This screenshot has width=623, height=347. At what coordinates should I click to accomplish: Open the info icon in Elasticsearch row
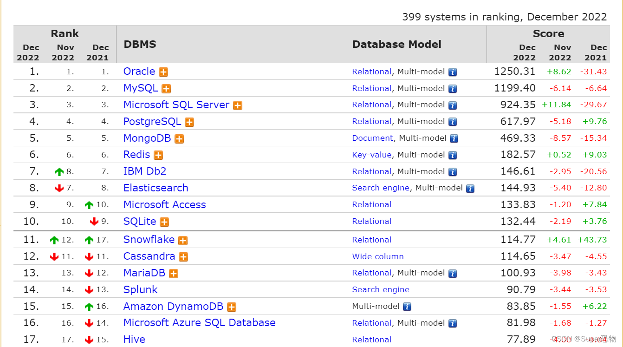pyautogui.click(x=470, y=189)
